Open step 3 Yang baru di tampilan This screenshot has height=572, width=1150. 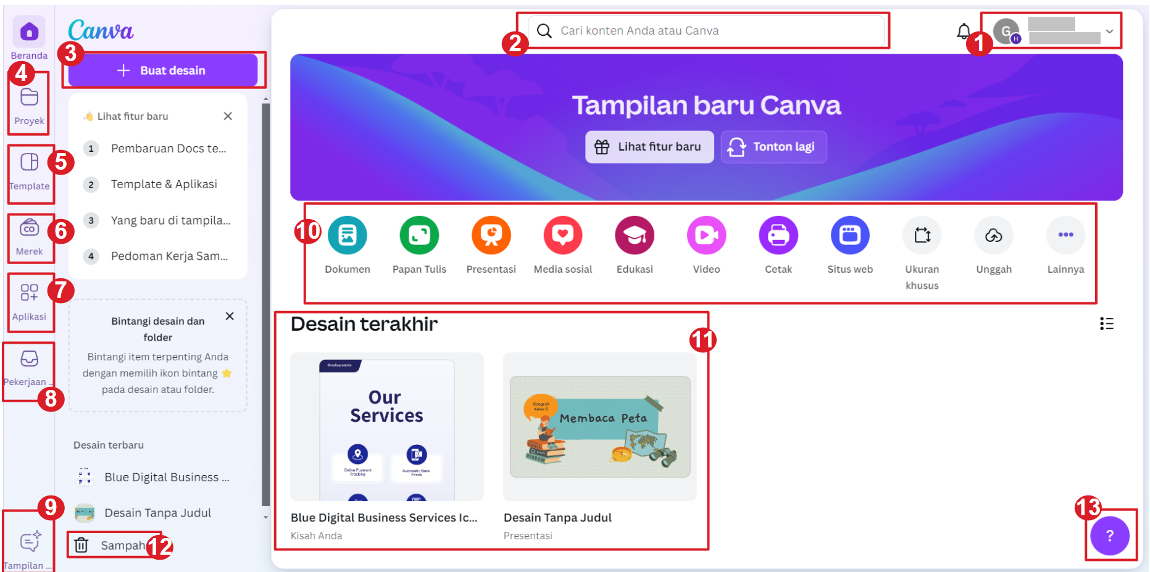pos(158,220)
